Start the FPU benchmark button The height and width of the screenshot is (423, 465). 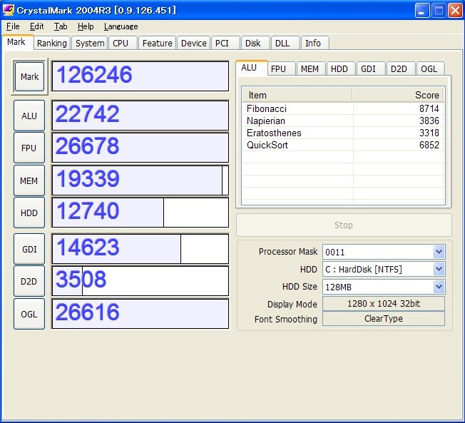point(29,148)
